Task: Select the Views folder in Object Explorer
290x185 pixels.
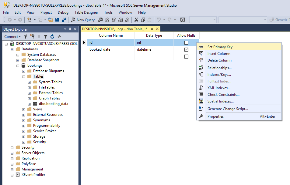Action: point(38,109)
